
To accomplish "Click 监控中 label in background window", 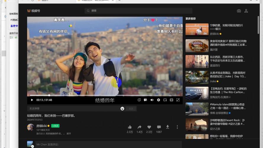I will point(14,26).
